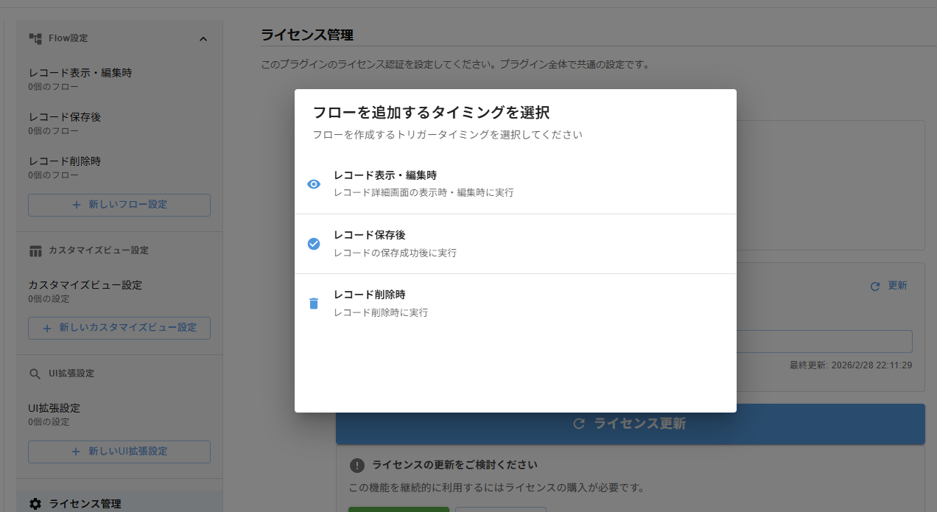This screenshot has width=937, height=512.
Task: Click the exclamation alert icon near the license warning
Action: coord(357,465)
